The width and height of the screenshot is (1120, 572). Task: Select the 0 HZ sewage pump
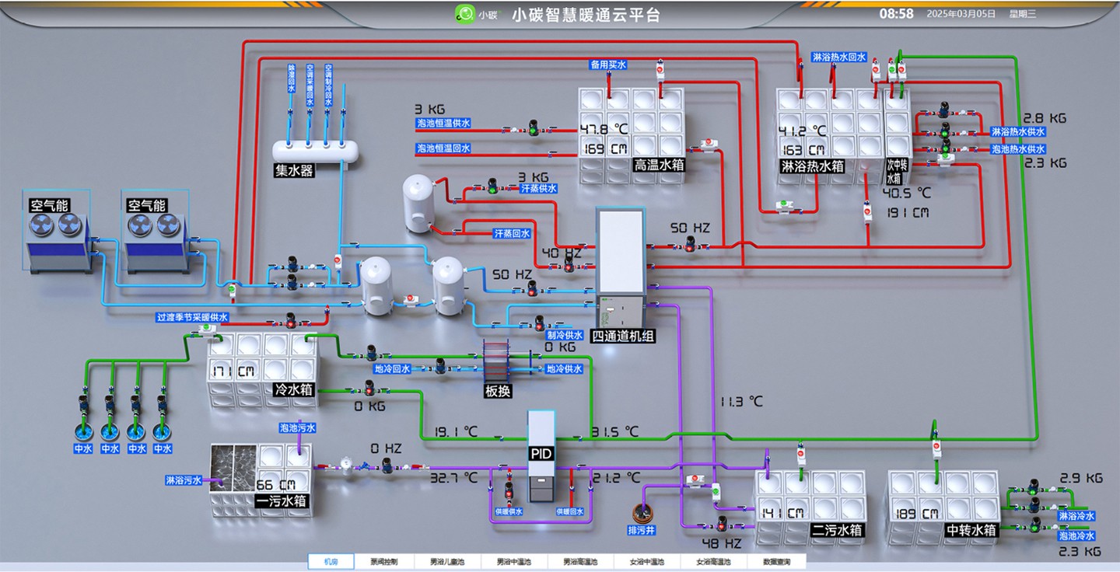pos(386,466)
